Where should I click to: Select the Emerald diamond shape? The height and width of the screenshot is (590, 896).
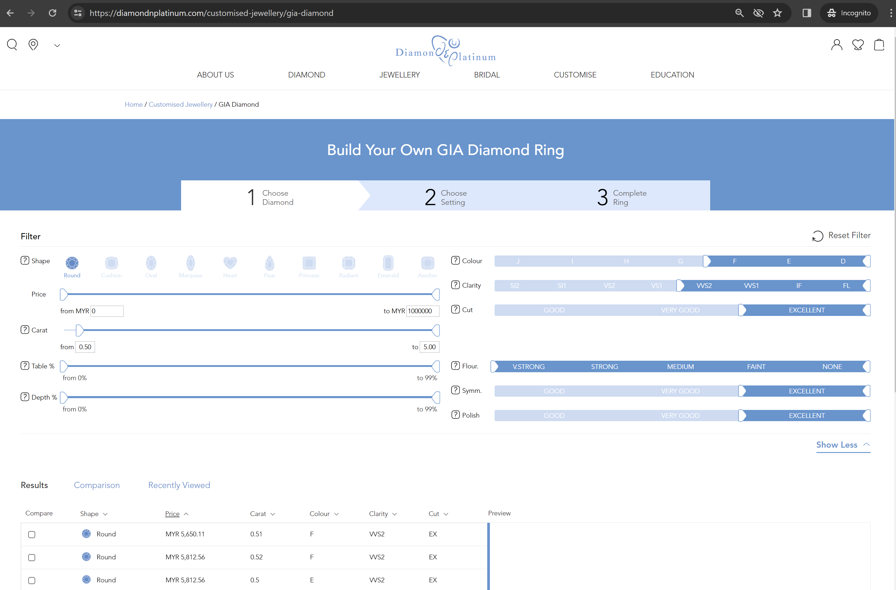[388, 267]
